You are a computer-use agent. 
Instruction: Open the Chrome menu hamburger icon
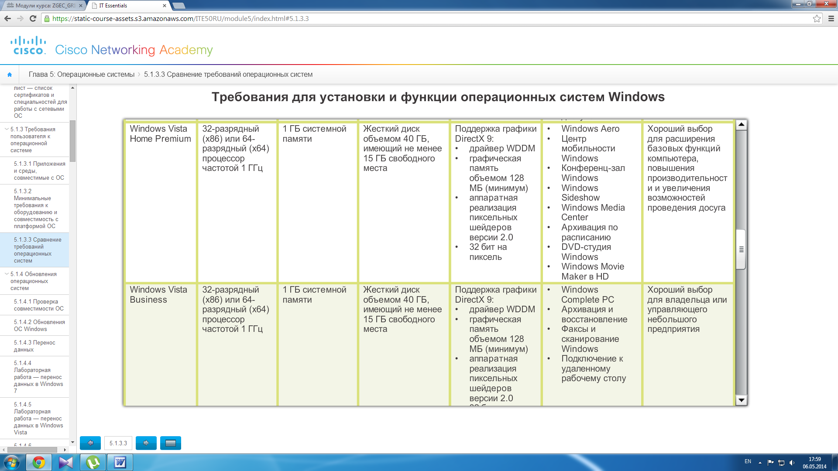[x=831, y=18]
